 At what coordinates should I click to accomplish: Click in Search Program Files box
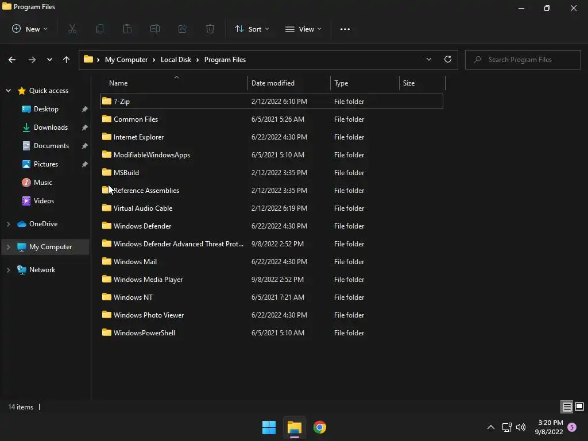[523, 60]
